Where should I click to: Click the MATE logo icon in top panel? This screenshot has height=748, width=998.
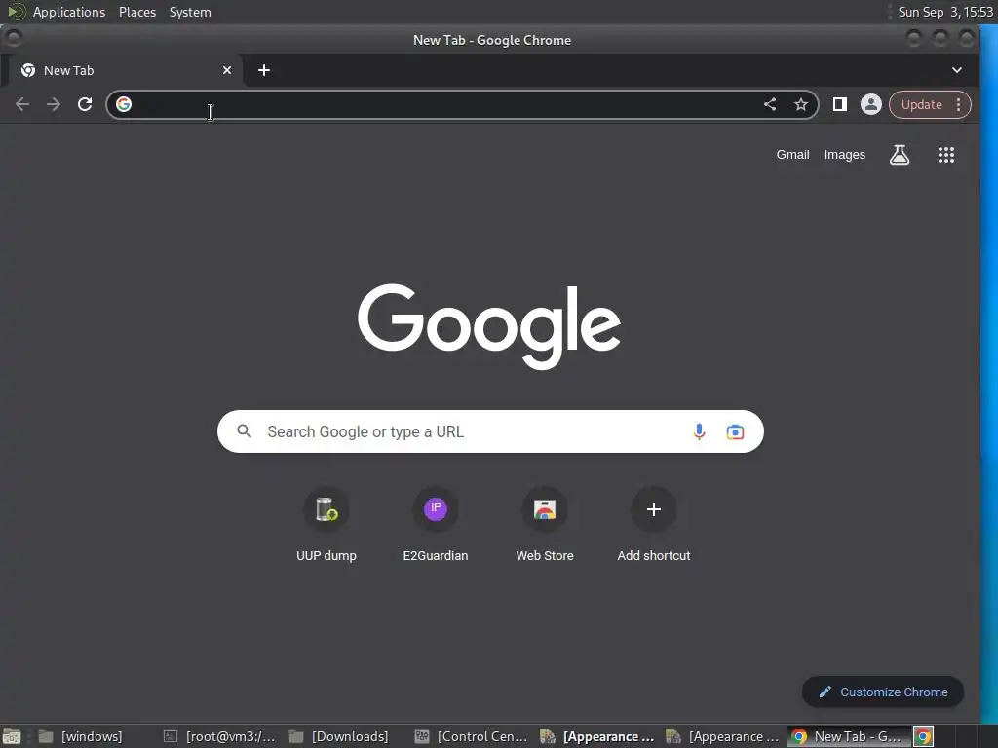tap(16, 12)
